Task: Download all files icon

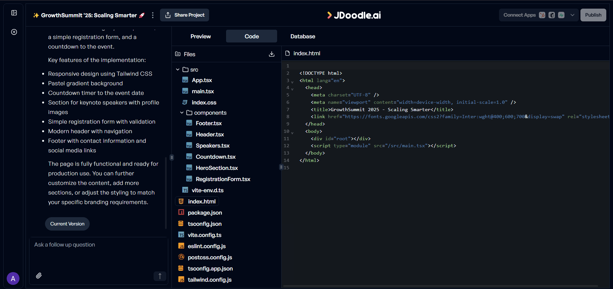Action: (272, 54)
